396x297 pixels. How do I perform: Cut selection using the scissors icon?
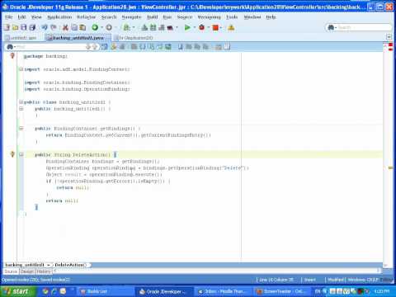[x=65, y=27]
